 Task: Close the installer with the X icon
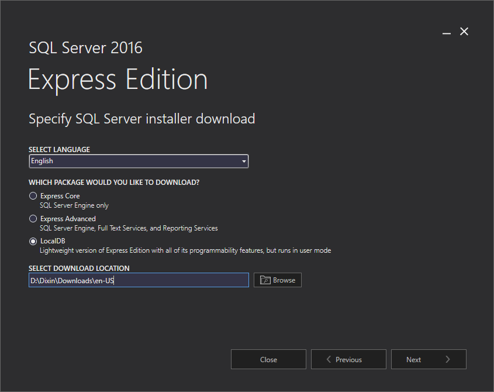pos(464,32)
